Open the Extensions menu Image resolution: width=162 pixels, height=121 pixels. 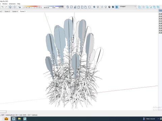tap(12, 4)
